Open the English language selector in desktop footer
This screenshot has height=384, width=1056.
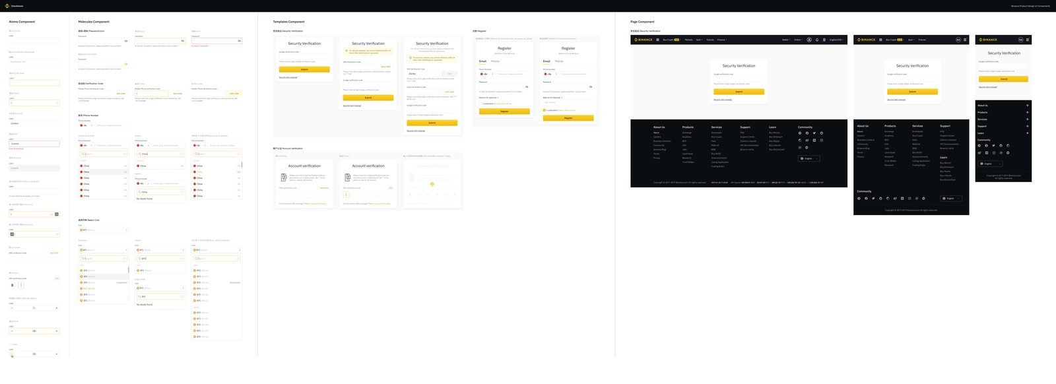(x=809, y=158)
